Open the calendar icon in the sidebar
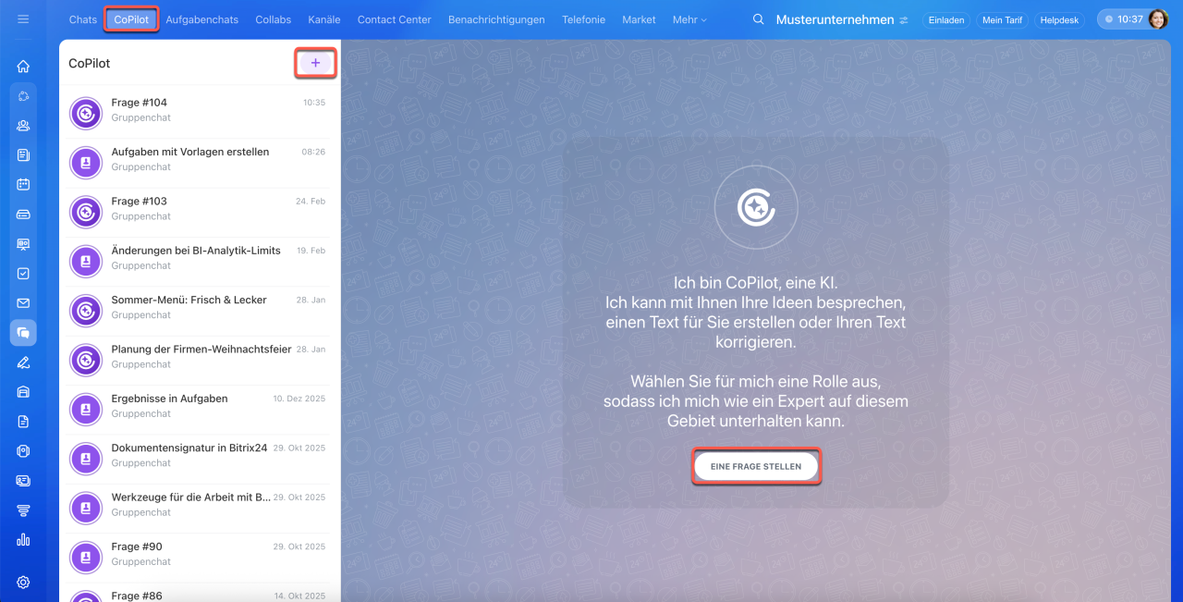This screenshot has width=1183, height=602. click(x=23, y=185)
